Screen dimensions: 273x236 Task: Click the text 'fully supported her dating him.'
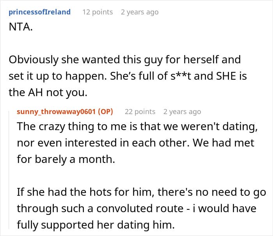pos(96,225)
